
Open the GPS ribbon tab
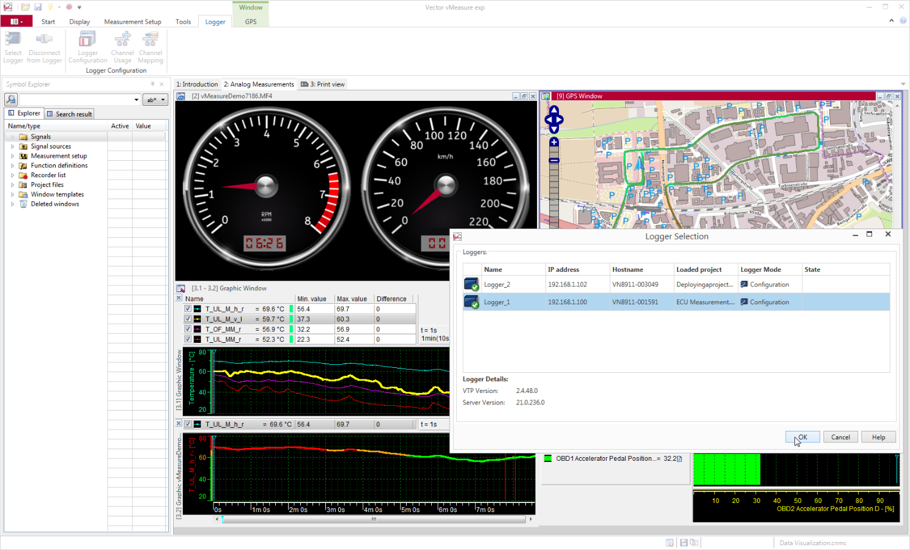point(251,21)
